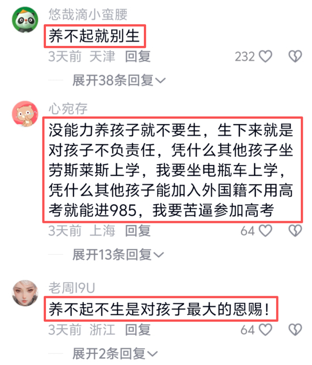Open username 老周I9U
This screenshot has width=312, height=365.
click(x=72, y=288)
